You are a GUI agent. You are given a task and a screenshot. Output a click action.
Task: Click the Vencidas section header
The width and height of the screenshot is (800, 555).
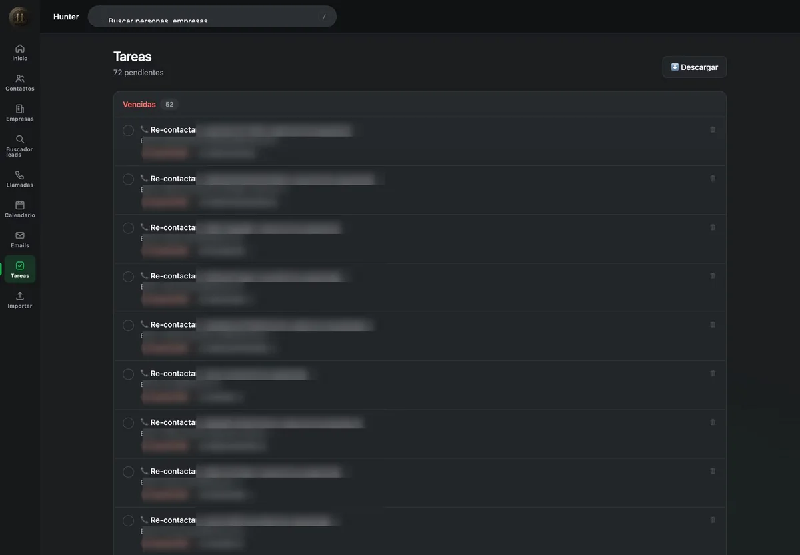coord(139,105)
